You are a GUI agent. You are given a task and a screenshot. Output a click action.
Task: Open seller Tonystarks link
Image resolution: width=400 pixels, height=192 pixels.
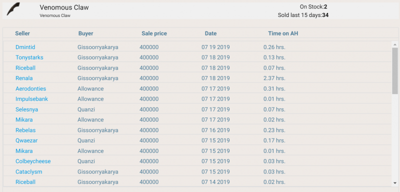[29, 57]
